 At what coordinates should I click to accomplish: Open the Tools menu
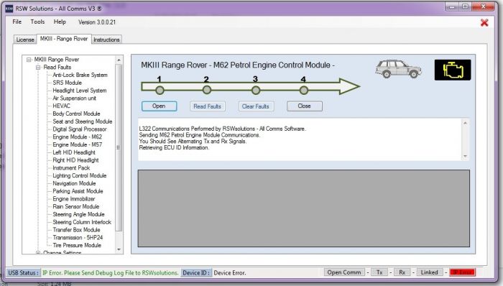pos(37,22)
